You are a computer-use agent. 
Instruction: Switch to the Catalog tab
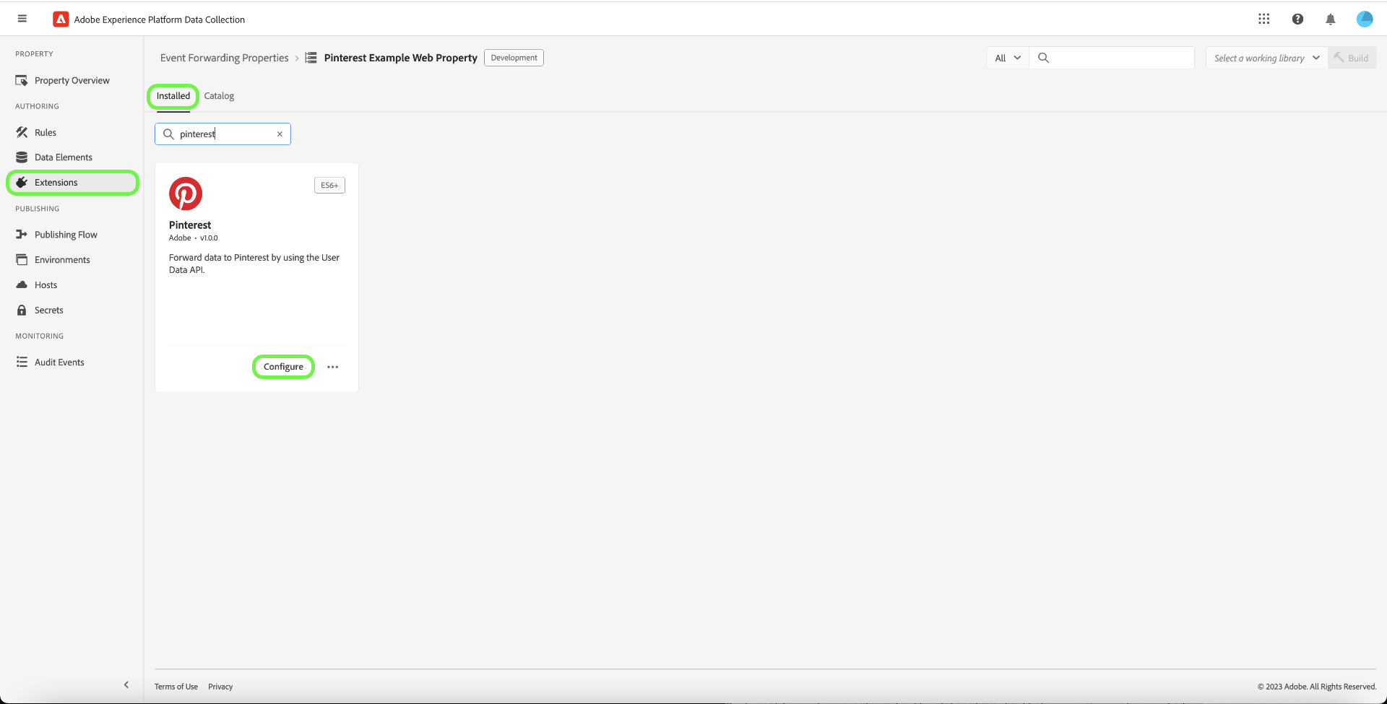click(219, 96)
